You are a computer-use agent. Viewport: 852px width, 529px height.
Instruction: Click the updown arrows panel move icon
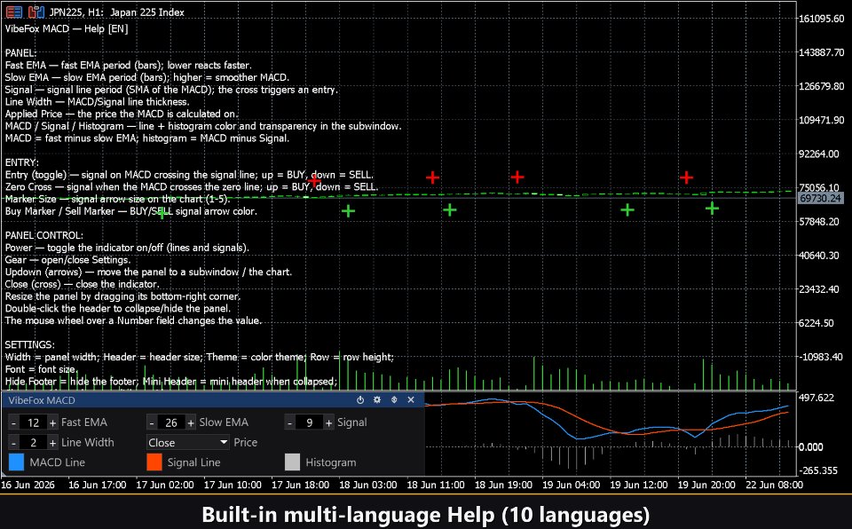pos(394,400)
